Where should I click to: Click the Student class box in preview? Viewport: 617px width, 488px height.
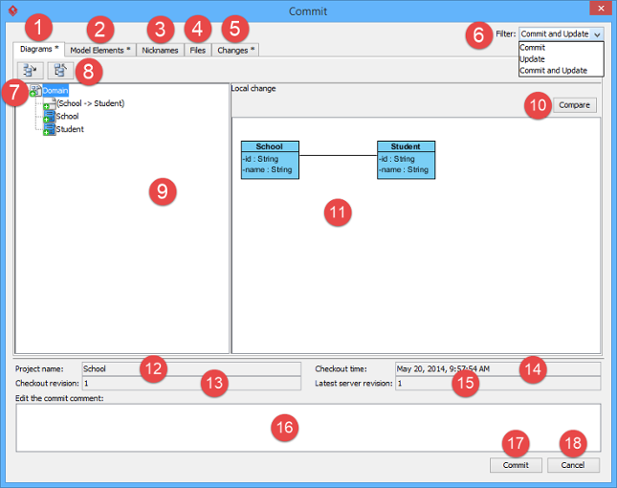pos(407,160)
